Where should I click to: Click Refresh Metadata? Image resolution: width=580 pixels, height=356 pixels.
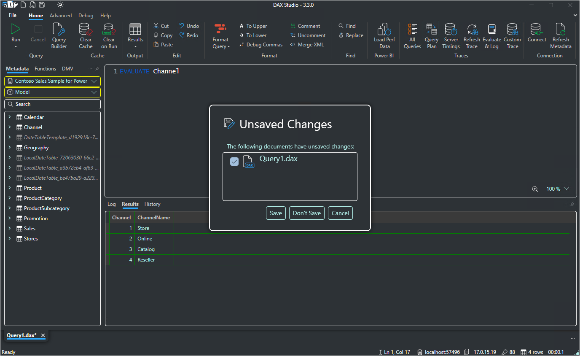[561, 36]
